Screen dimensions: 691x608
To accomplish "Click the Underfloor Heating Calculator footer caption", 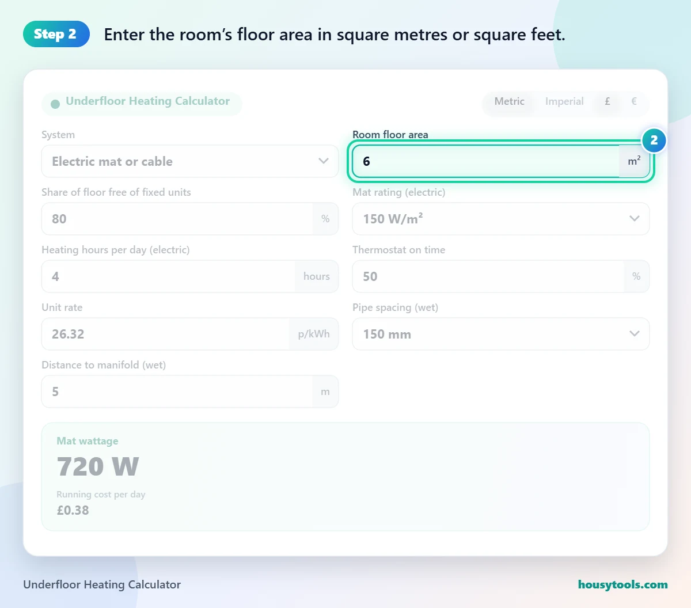I will pyautogui.click(x=102, y=584).
